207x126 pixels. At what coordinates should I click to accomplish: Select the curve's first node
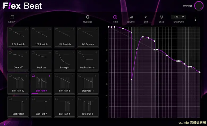click(109, 27)
